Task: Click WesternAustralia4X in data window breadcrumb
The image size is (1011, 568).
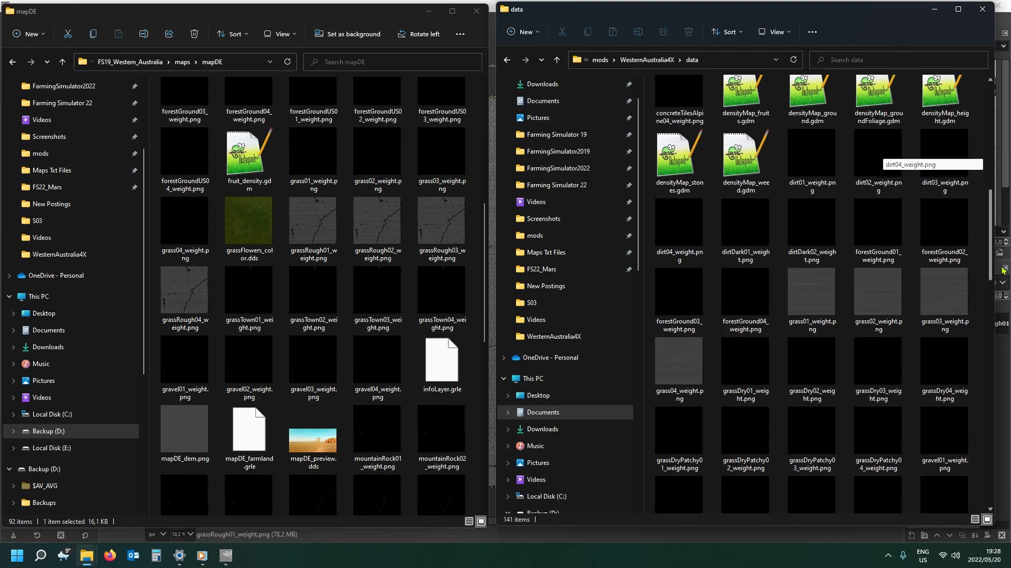Action: click(x=647, y=60)
